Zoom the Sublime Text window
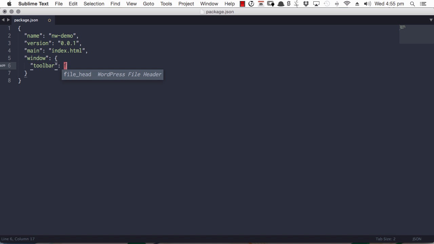Viewport: 434px width, 244px height. (x=18, y=12)
